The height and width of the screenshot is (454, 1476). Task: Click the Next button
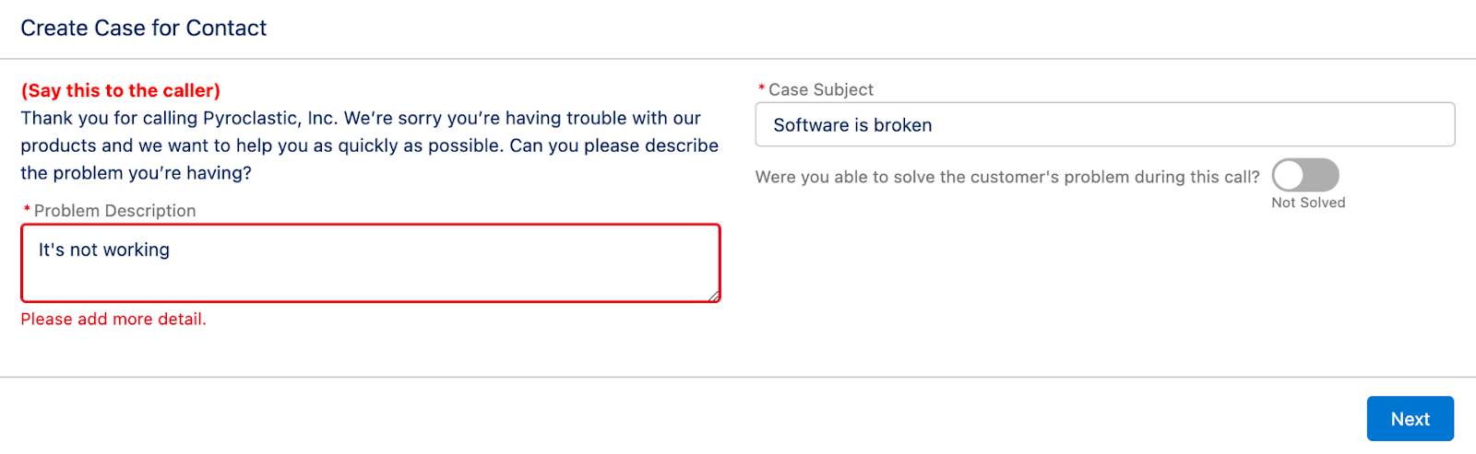point(1410,419)
